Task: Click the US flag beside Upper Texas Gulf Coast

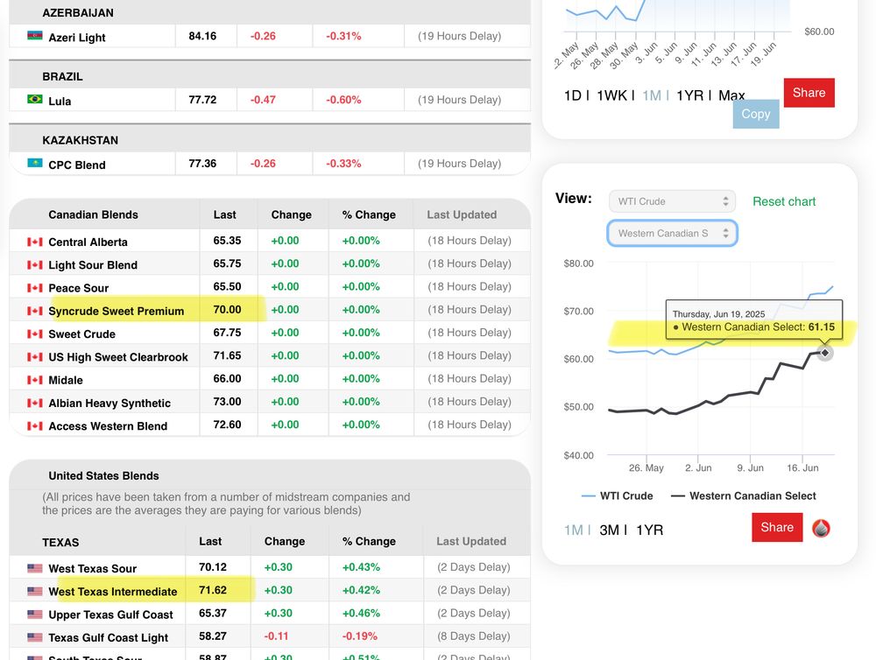Action: point(35,614)
